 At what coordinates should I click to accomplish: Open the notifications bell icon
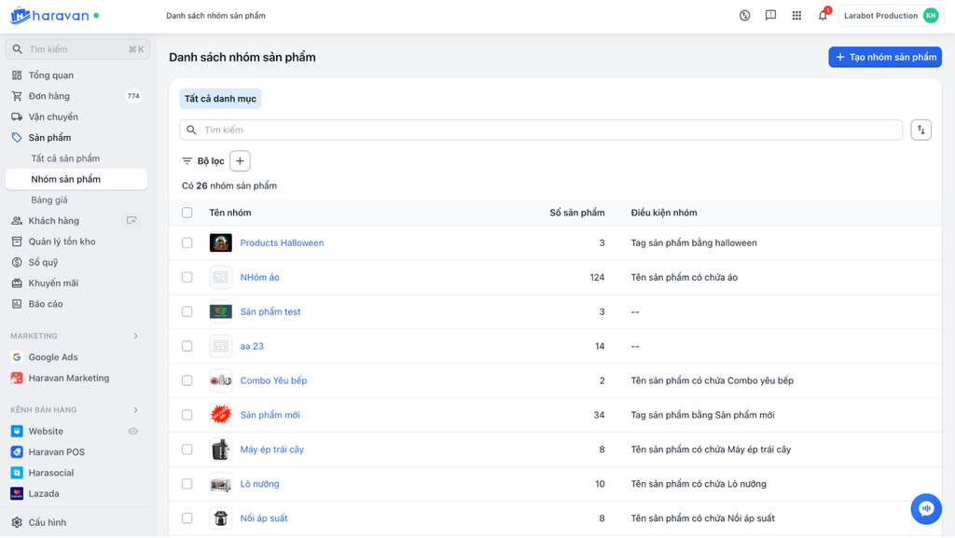tap(823, 16)
